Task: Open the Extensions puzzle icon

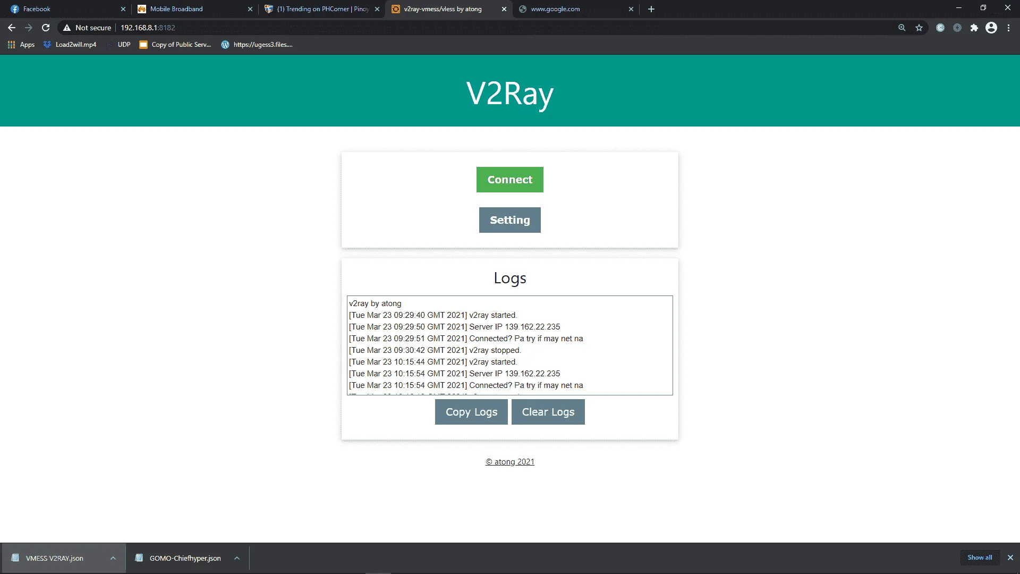Action: (x=974, y=28)
